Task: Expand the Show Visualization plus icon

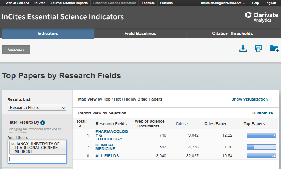Action: tap(271, 99)
